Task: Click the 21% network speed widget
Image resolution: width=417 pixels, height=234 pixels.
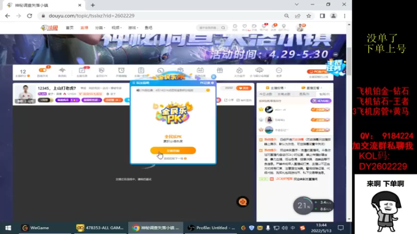Action: click(x=313, y=205)
